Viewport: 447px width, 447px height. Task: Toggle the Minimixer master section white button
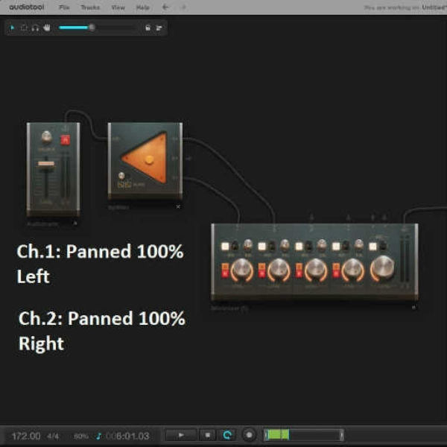click(373, 246)
